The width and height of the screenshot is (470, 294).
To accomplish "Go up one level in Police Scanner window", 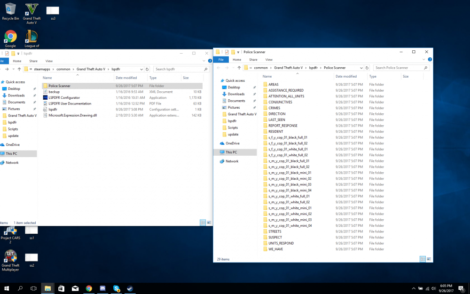I will click(x=239, y=68).
